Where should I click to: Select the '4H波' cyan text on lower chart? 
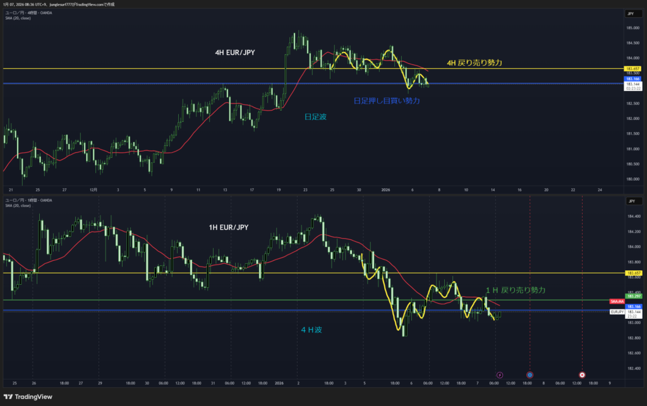tap(311, 329)
